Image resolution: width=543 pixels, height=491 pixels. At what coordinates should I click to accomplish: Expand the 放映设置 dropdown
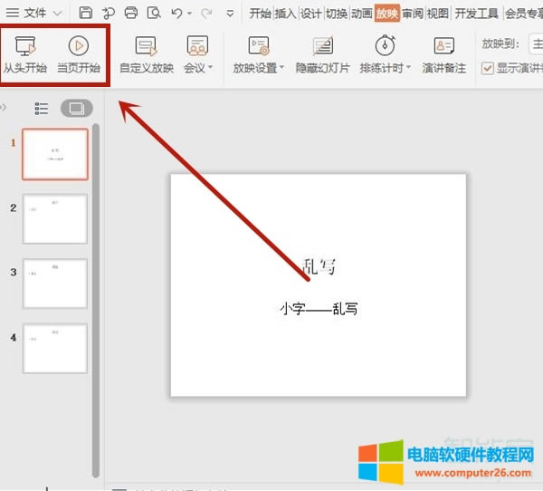(258, 68)
